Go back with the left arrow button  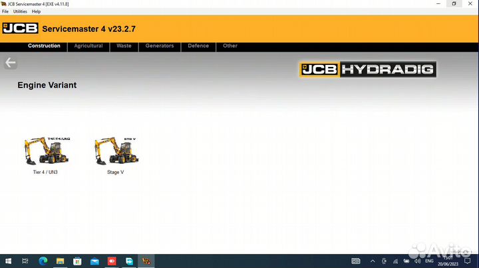[11, 63]
